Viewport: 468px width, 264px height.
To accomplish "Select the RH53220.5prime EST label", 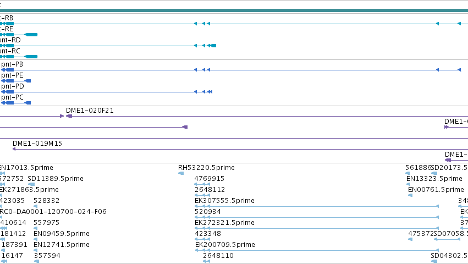I will [206, 168].
